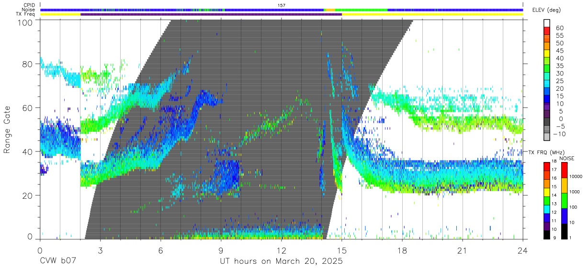
Task: Click the '20' tick on Range Gate axis
Action: coord(28,195)
